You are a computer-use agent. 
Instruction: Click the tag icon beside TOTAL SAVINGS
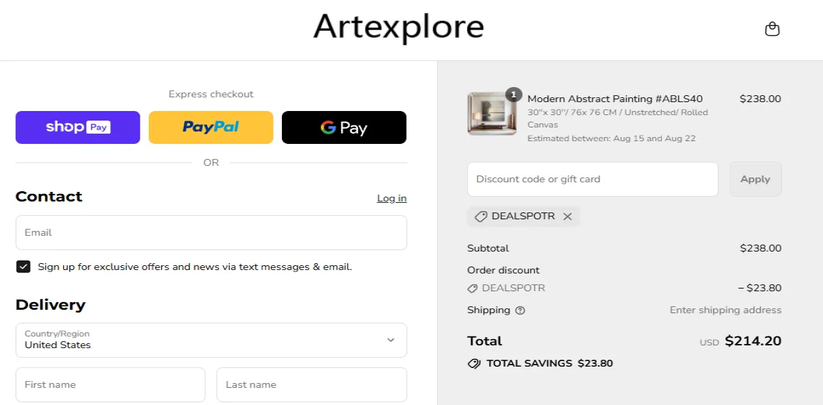(x=474, y=363)
